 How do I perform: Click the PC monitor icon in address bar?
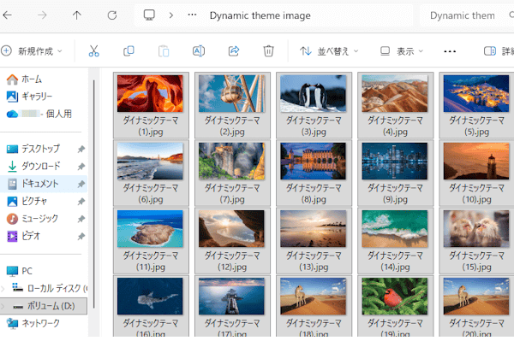tap(149, 15)
